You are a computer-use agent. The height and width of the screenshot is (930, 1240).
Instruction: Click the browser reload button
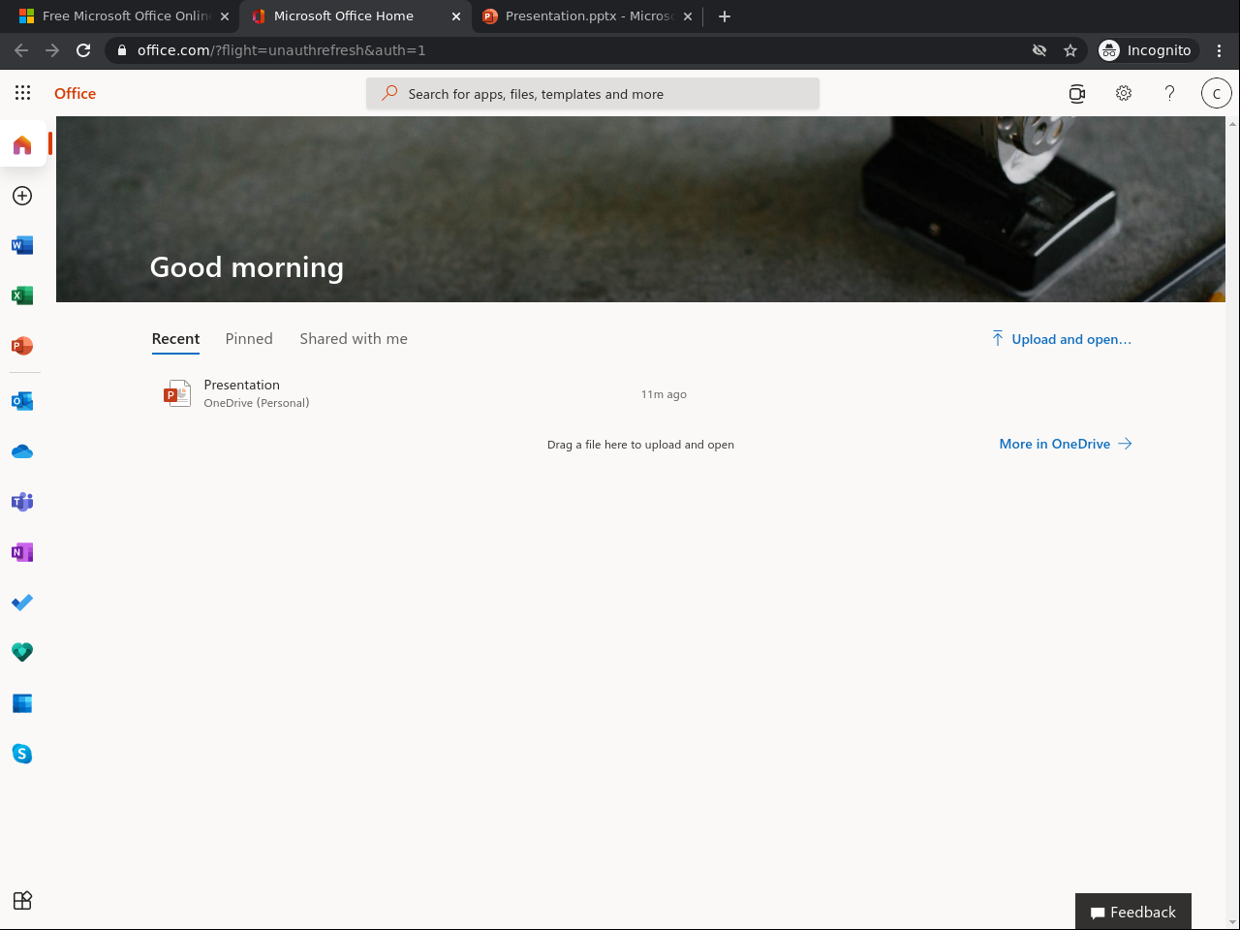pyautogui.click(x=83, y=50)
